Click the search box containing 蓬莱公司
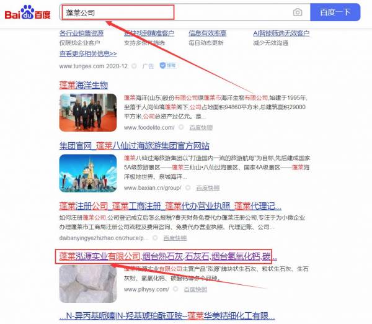Viewport: 372px width, 324px height. click(174, 12)
